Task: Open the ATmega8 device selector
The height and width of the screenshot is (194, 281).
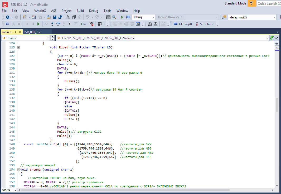Action: point(183,24)
